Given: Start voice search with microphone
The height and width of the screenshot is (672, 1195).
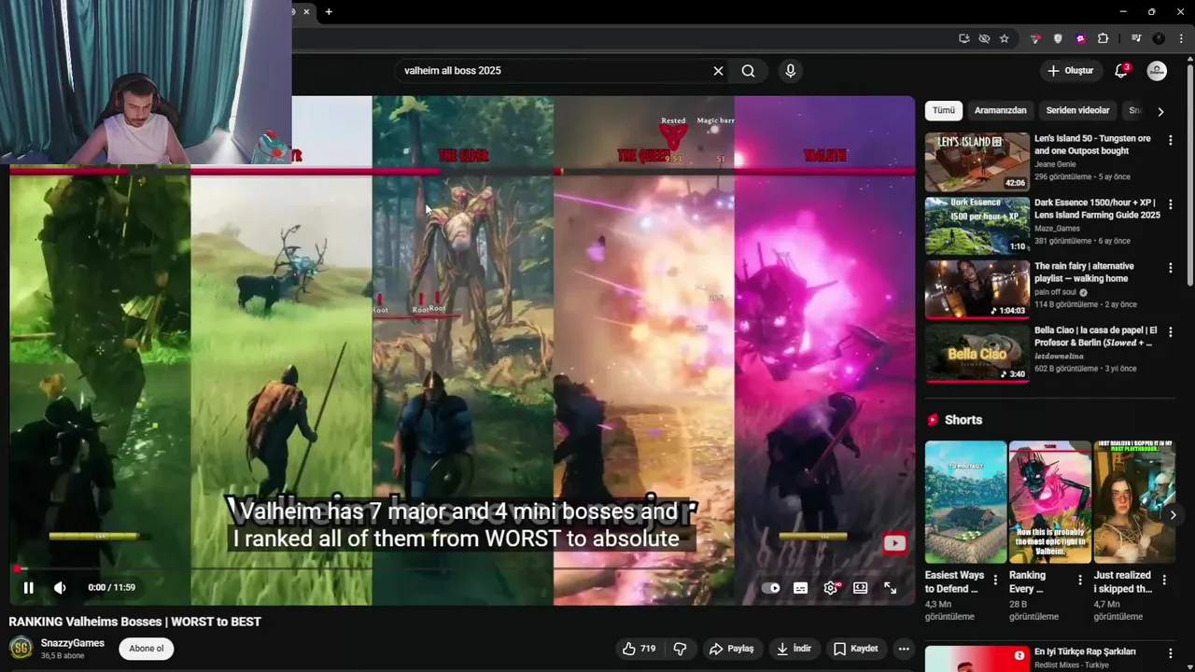Looking at the screenshot, I should coord(791,71).
